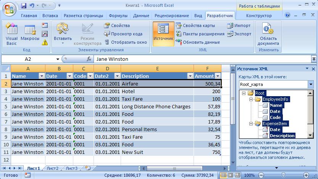
Task: Toggle the Источник XML source pane
Action: point(163,34)
